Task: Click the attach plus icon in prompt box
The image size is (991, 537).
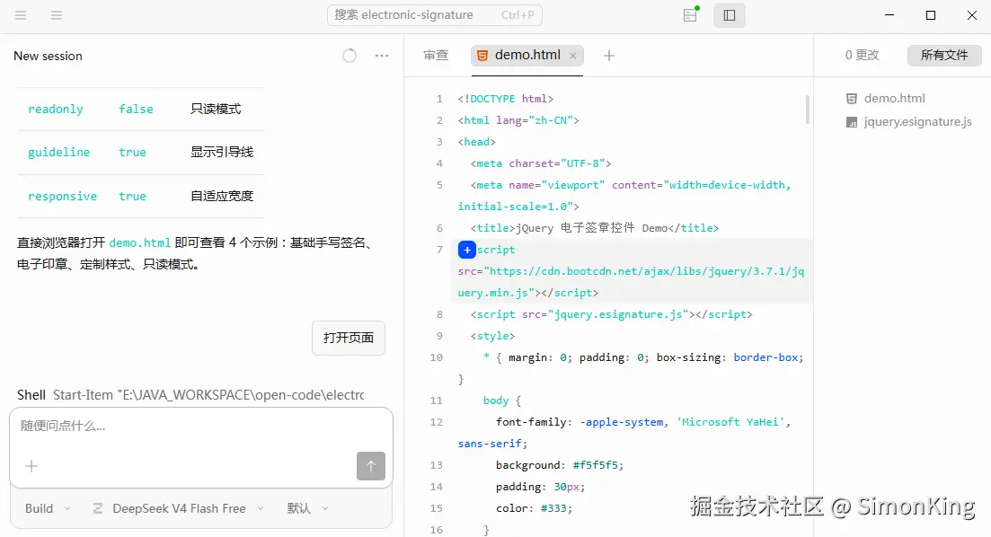Action: pos(31,466)
